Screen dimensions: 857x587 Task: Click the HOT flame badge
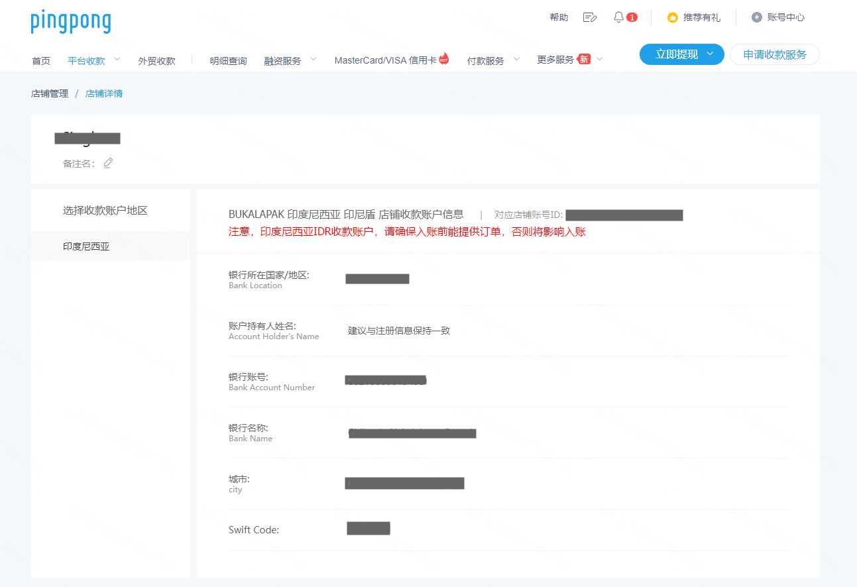(x=444, y=58)
